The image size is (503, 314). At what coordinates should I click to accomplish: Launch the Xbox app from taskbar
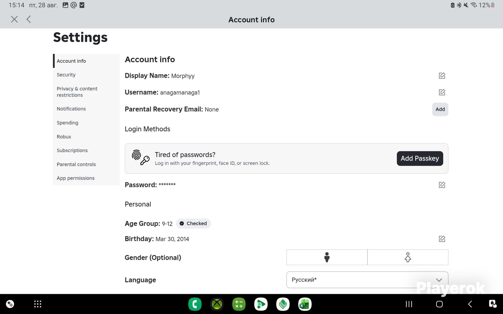217,304
